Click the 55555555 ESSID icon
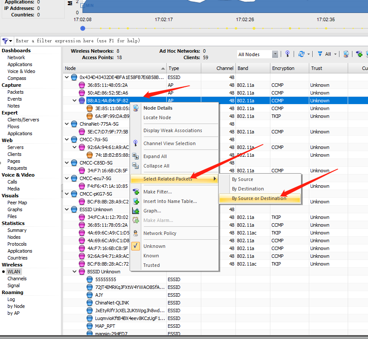 point(89,279)
